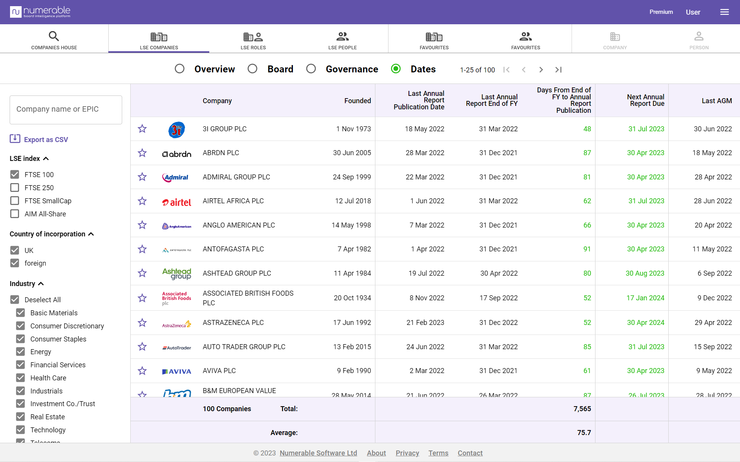Open the About footer link
Image resolution: width=740 pixels, height=462 pixels.
[x=376, y=453]
